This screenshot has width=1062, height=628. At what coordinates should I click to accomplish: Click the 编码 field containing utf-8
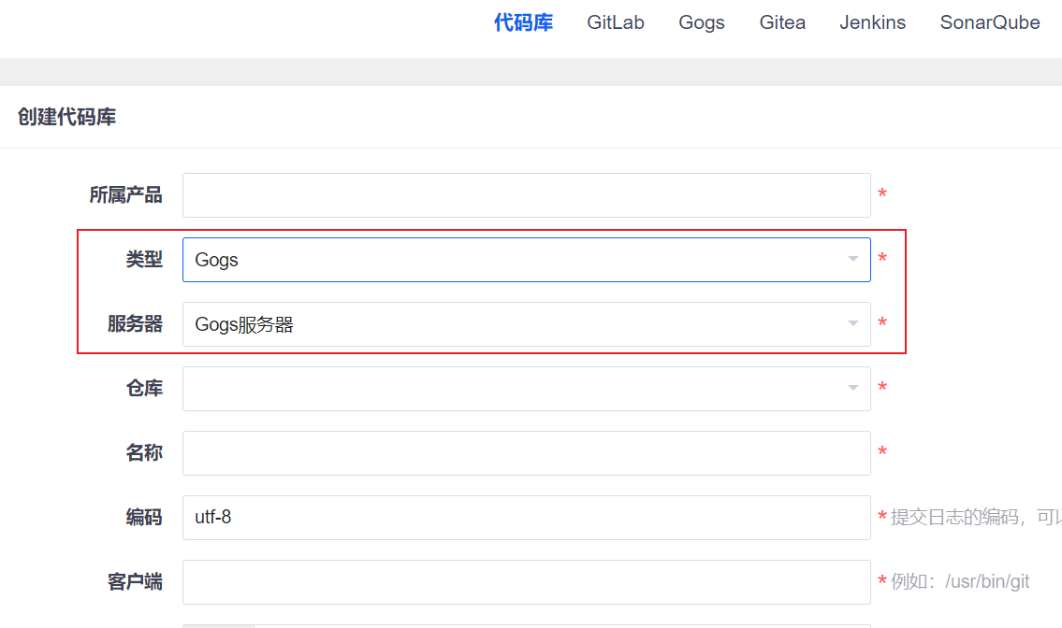[x=526, y=517]
